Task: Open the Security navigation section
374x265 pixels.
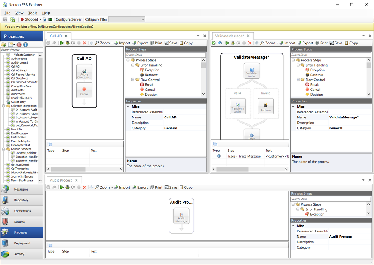Action: (x=22, y=222)
